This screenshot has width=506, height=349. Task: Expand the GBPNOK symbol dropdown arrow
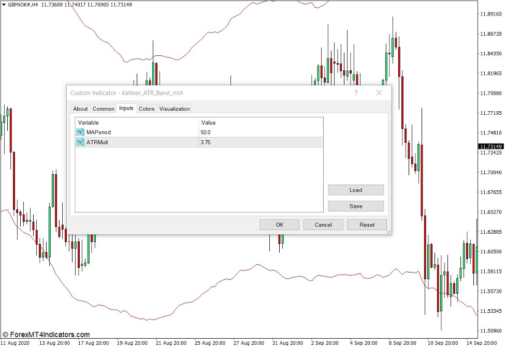pyautogui.click(x=5, y=4)
